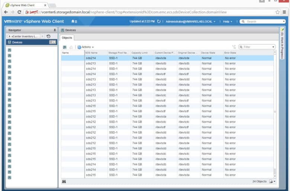Sort by the SDS Name column header
Screen dimensions: 290x191
(x=96, y=53)
